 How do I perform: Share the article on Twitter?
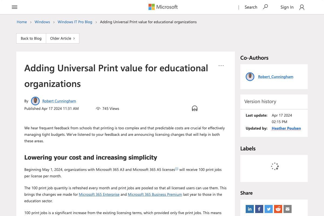(x=269, y=209)
